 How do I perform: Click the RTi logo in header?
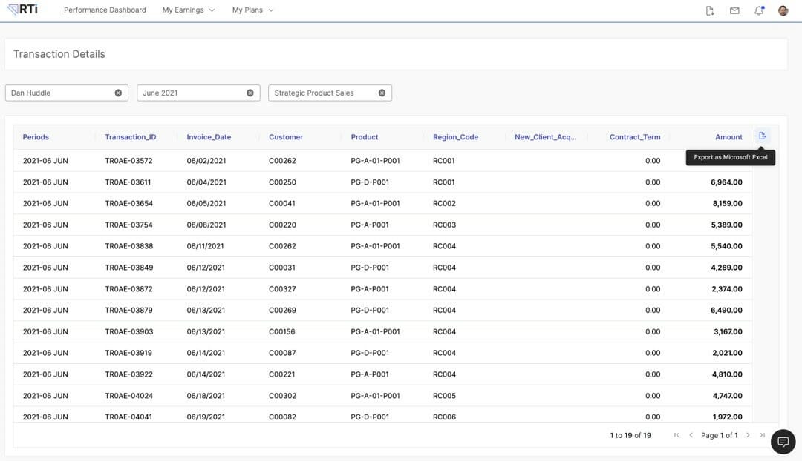22,10
